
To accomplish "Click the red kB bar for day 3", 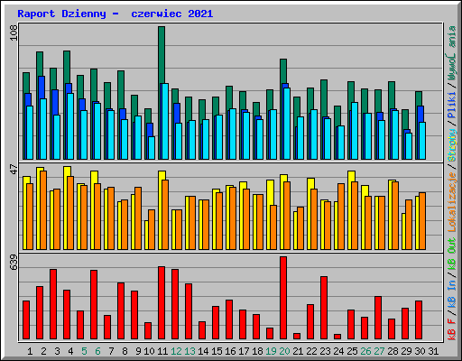I will 53,304.
